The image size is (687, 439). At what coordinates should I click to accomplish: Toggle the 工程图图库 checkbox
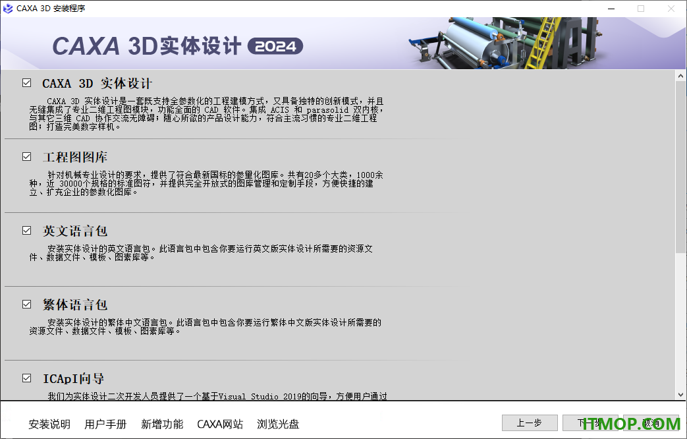tap(27, 157)
